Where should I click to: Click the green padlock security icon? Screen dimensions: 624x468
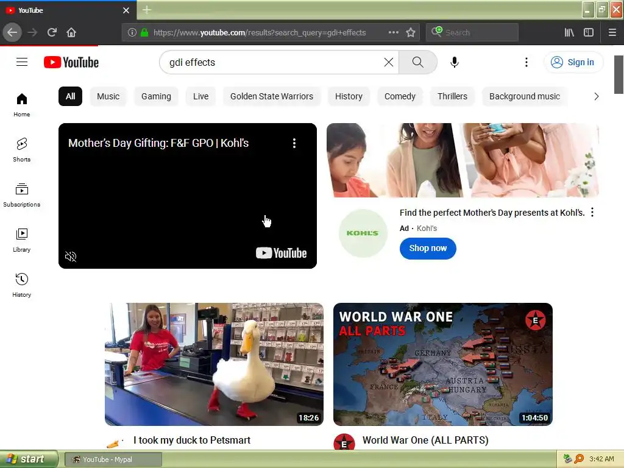[144, 33]
